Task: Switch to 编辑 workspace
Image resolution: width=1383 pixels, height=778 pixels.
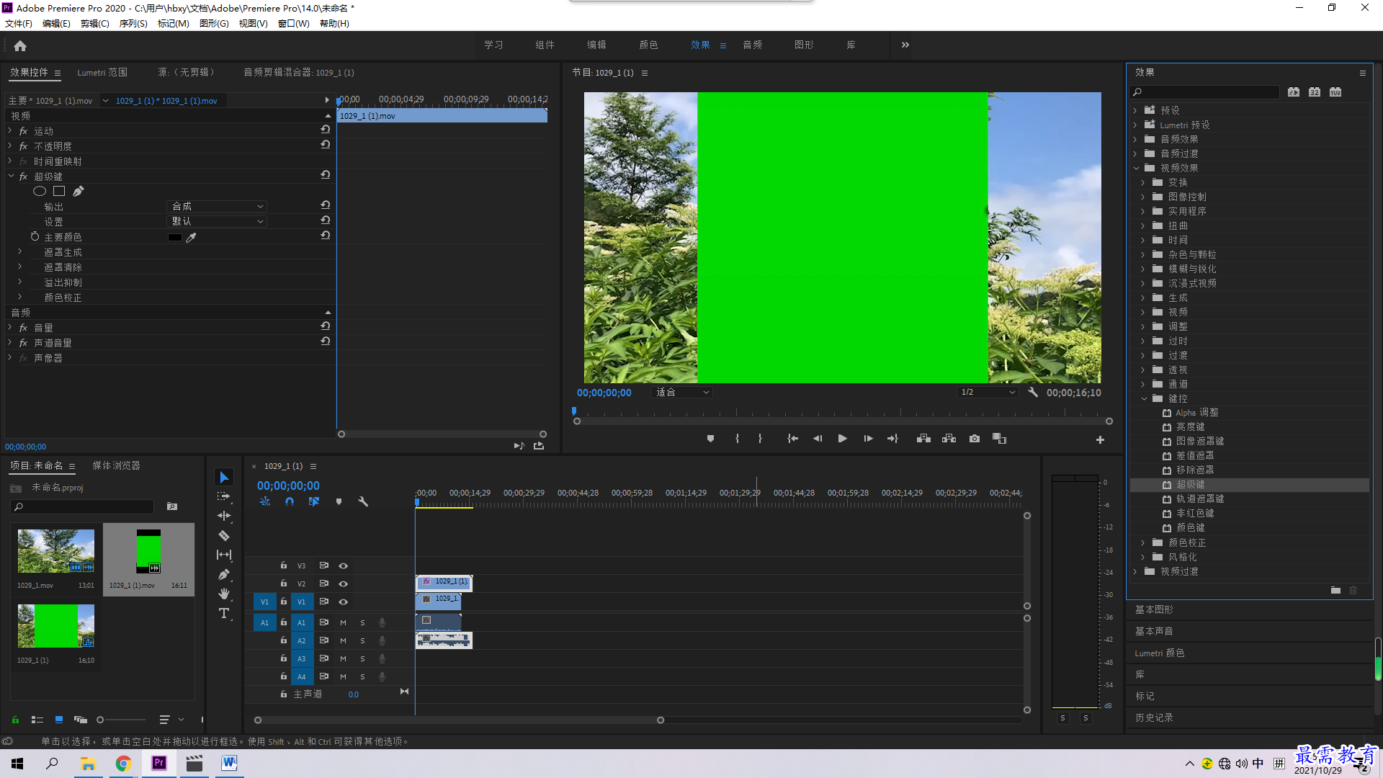Action: pyautogui.click(x=596, y=45)
